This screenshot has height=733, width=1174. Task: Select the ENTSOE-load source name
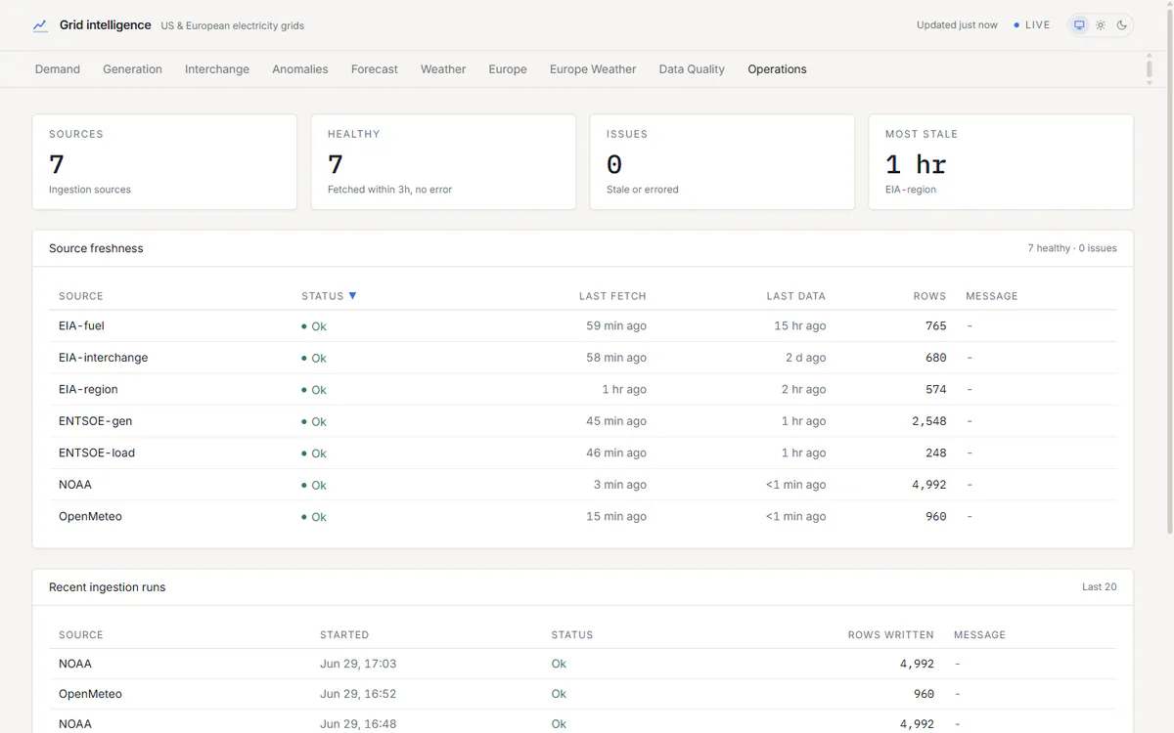pos(97,453)
